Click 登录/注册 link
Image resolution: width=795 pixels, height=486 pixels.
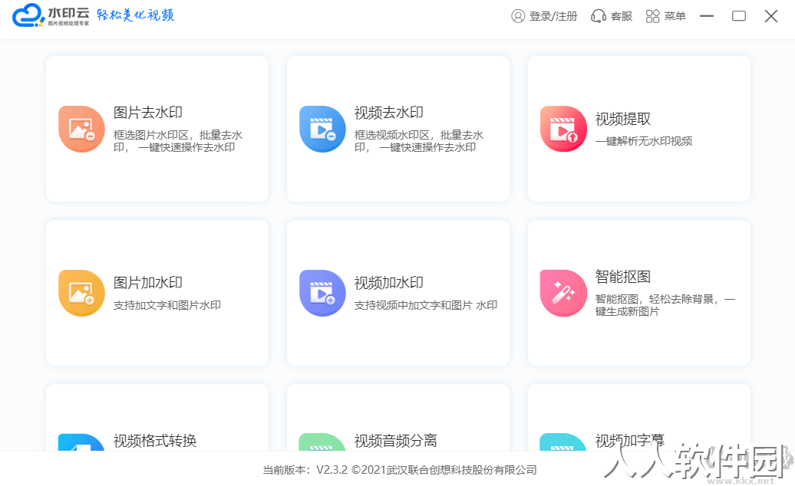pyautogui.click(x=553, y=16)
